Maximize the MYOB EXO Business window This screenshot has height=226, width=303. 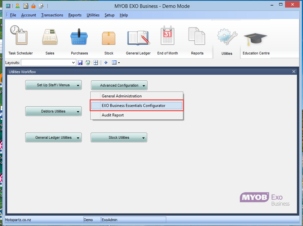click(x=281, y=5)
